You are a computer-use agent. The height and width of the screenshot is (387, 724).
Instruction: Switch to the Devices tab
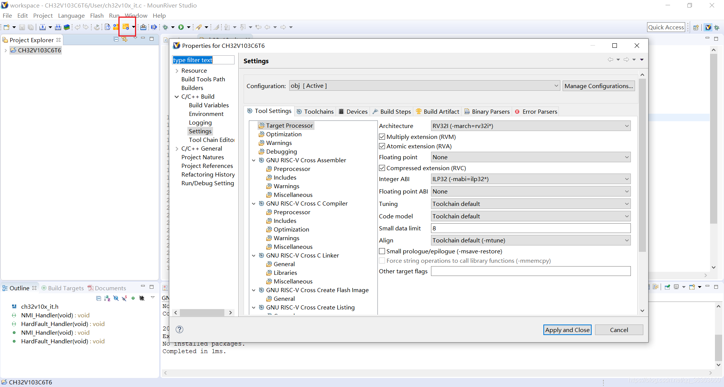[x=353, y=111]
